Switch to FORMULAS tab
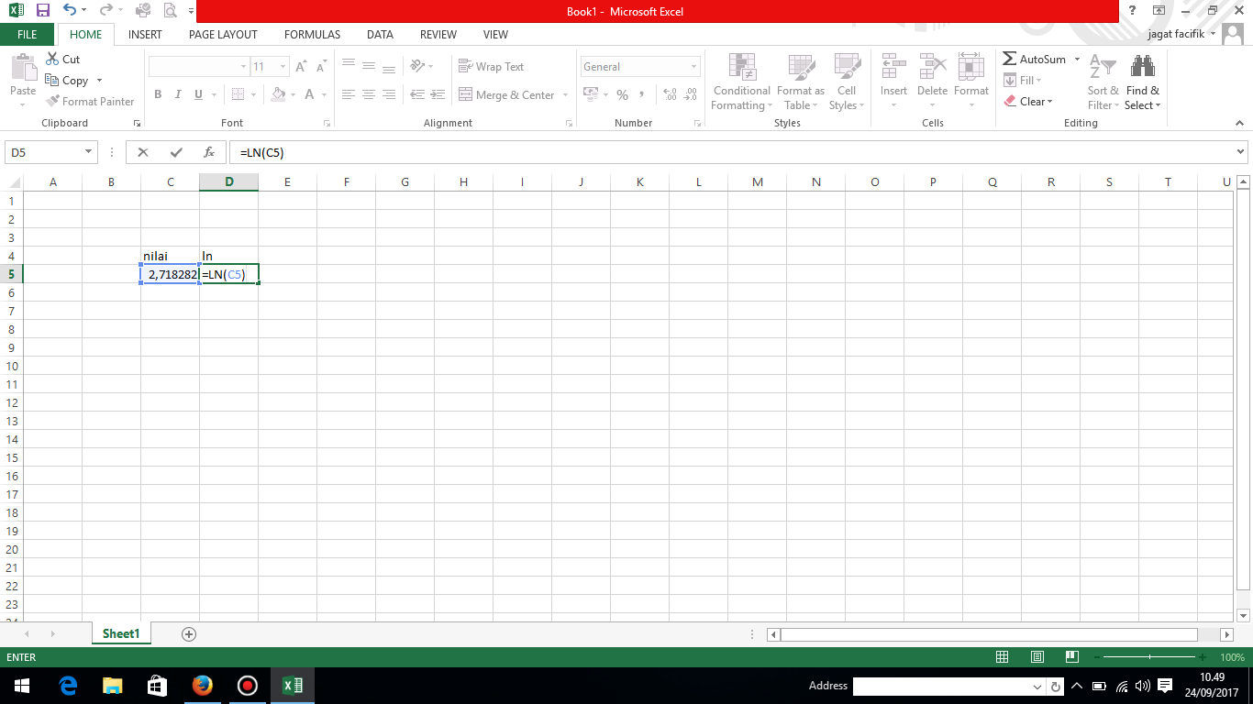Viewport: 1253px width, 704px height. click(x=312, y=35)
